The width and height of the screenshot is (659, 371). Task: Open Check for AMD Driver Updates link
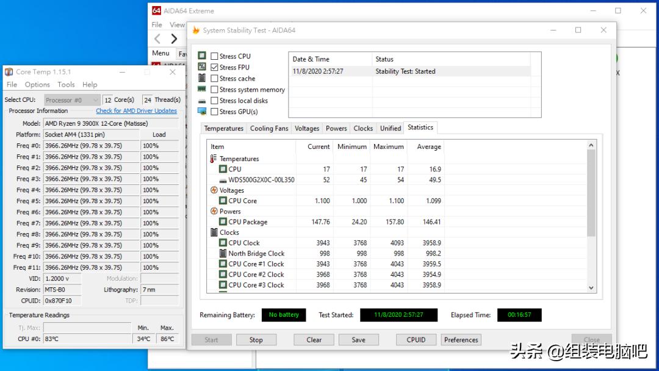(x=136, y=111)
